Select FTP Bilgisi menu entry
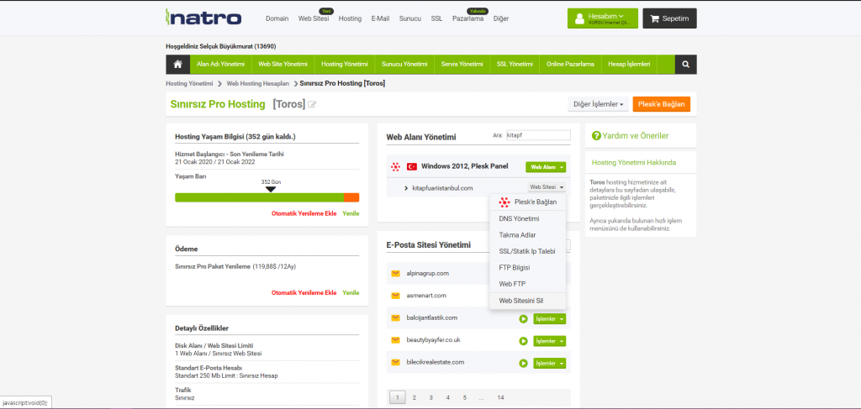 [x=527, y=268]
